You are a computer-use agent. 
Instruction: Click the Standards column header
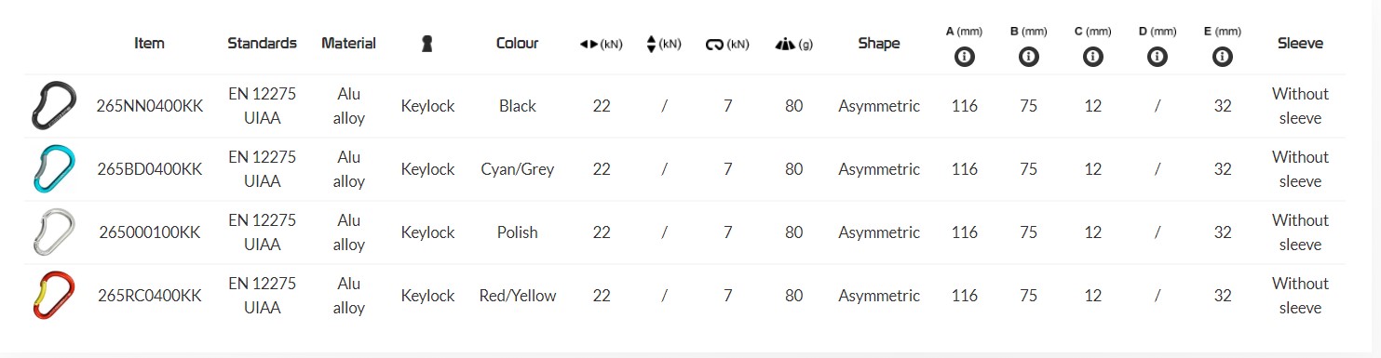(x=263, y=43)
